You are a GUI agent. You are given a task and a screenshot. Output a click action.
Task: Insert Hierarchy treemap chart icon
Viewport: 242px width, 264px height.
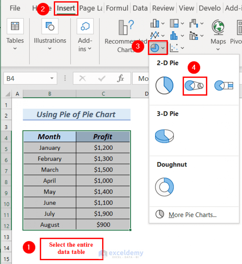point(174,23)
